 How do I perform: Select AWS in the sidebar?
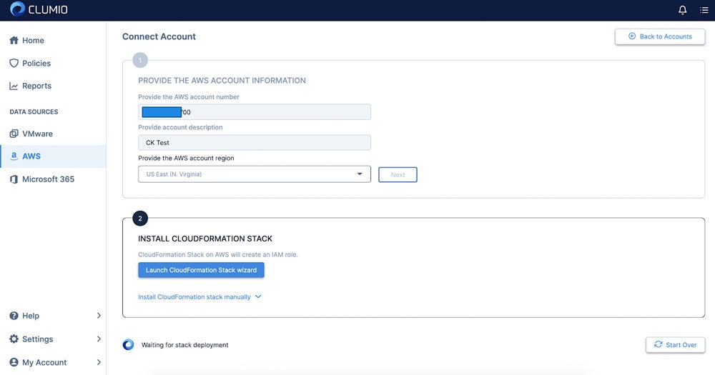(x=53, y=156)
